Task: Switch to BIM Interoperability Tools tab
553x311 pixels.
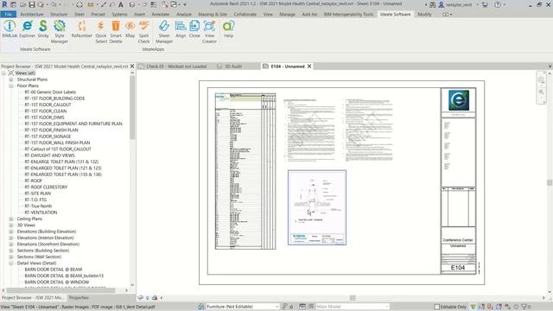Action: 348,14
